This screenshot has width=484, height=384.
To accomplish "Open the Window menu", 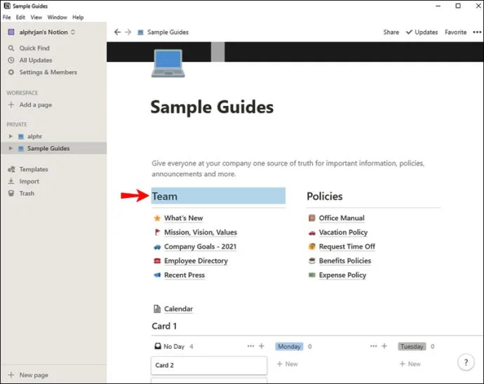I will point(57,18).
